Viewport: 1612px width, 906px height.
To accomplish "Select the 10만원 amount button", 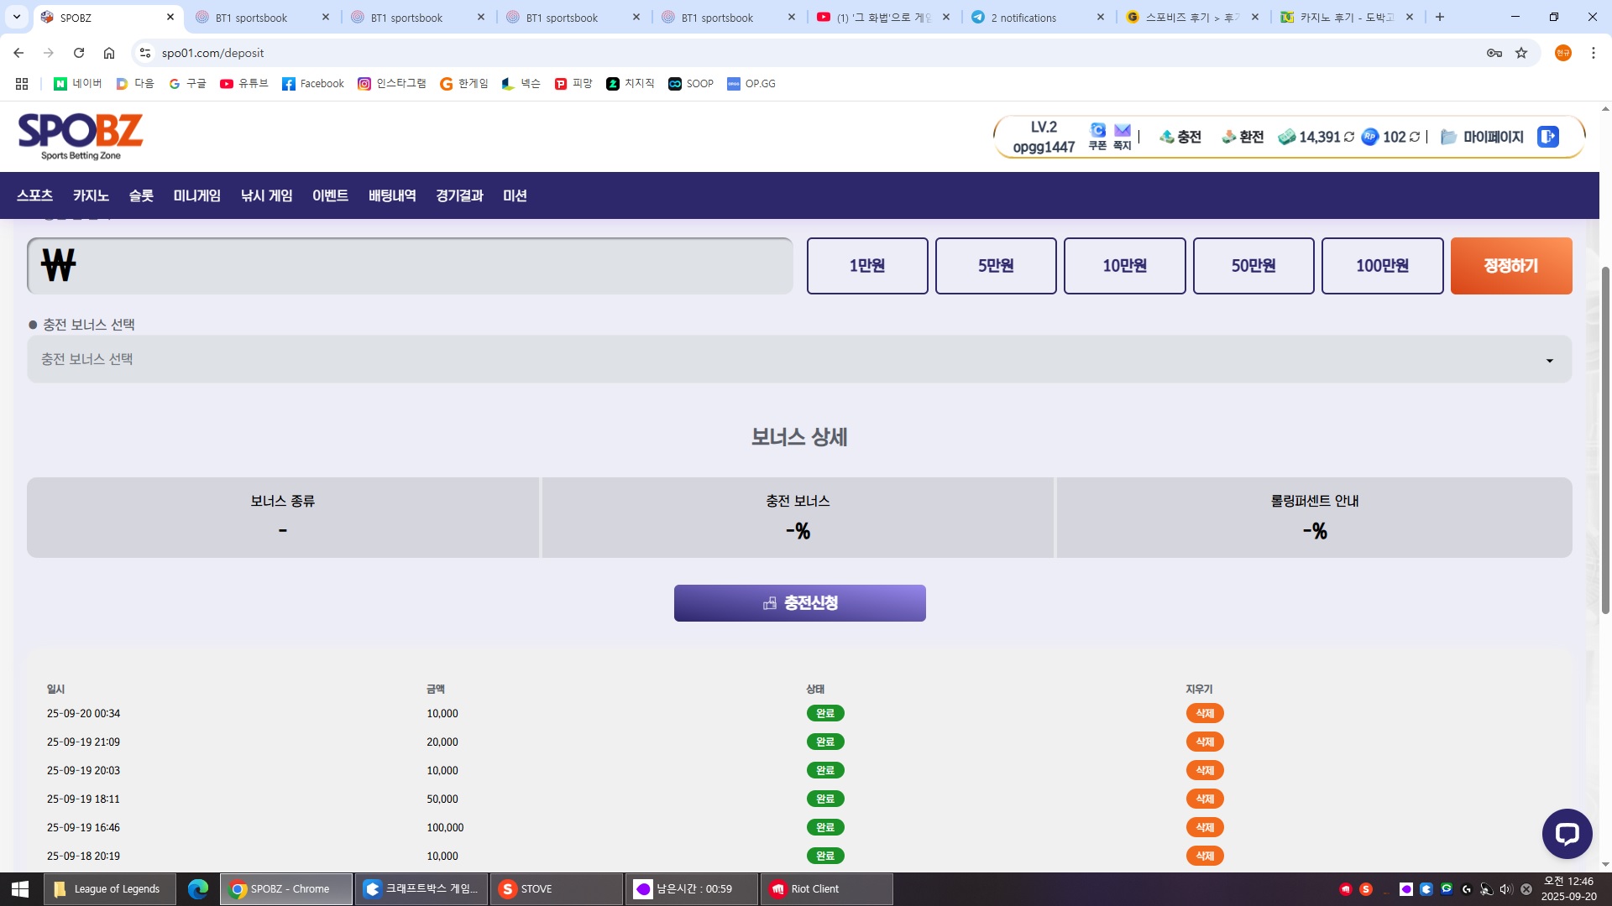I will (x=1124, y=266).
